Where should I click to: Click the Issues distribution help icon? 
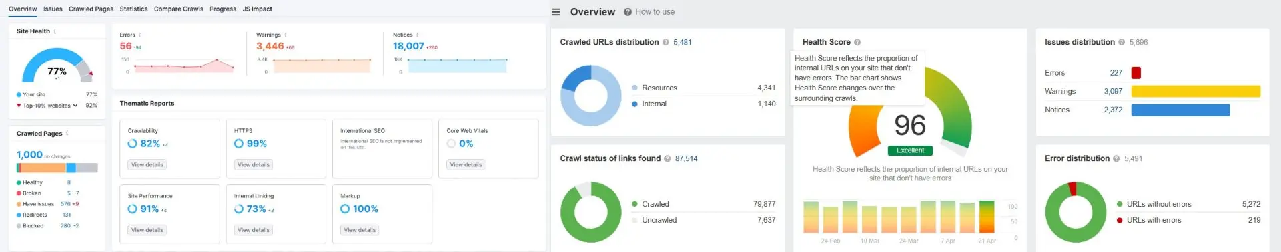[1122, 42]
